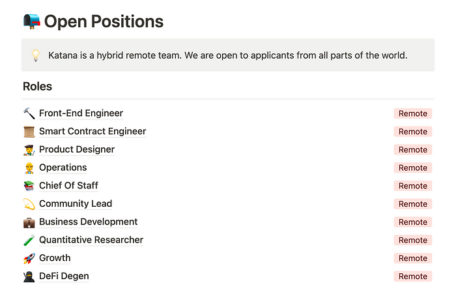Open the Smart Contract Engineer listing
Viewport: 456px width, 298px height.
click(x=93, y=131)
